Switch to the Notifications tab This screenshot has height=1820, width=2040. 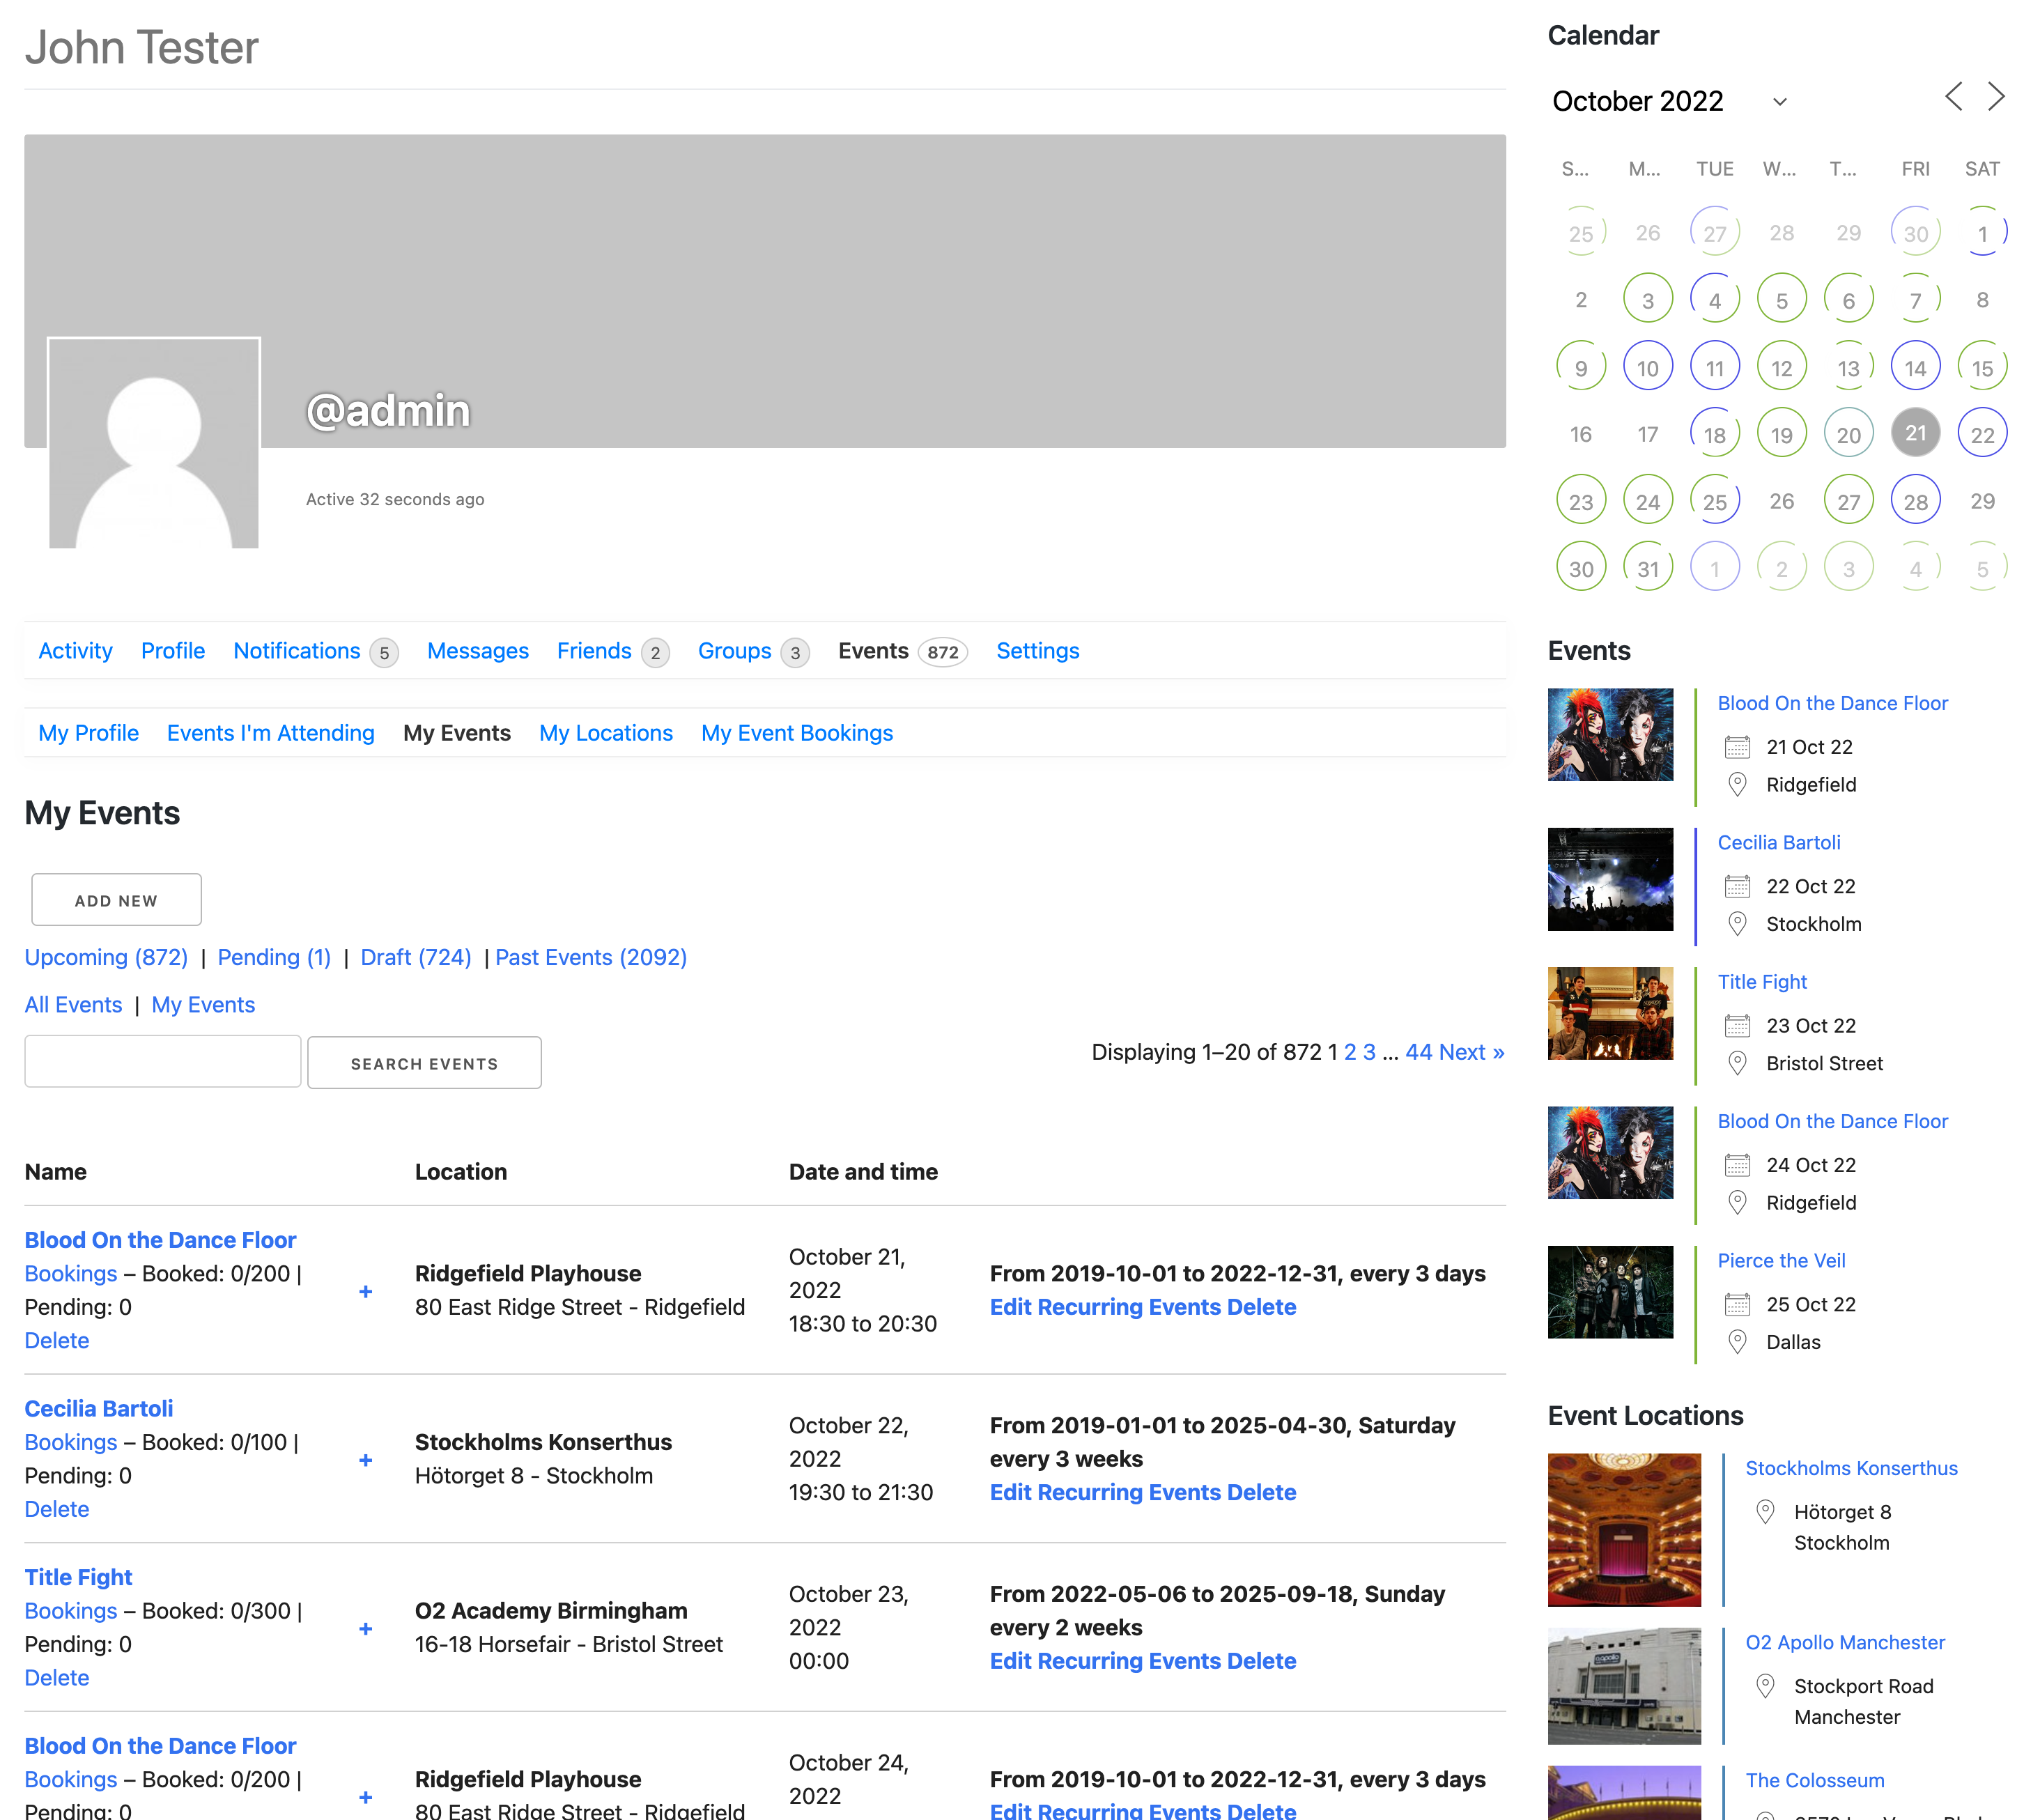pos(297,651)
